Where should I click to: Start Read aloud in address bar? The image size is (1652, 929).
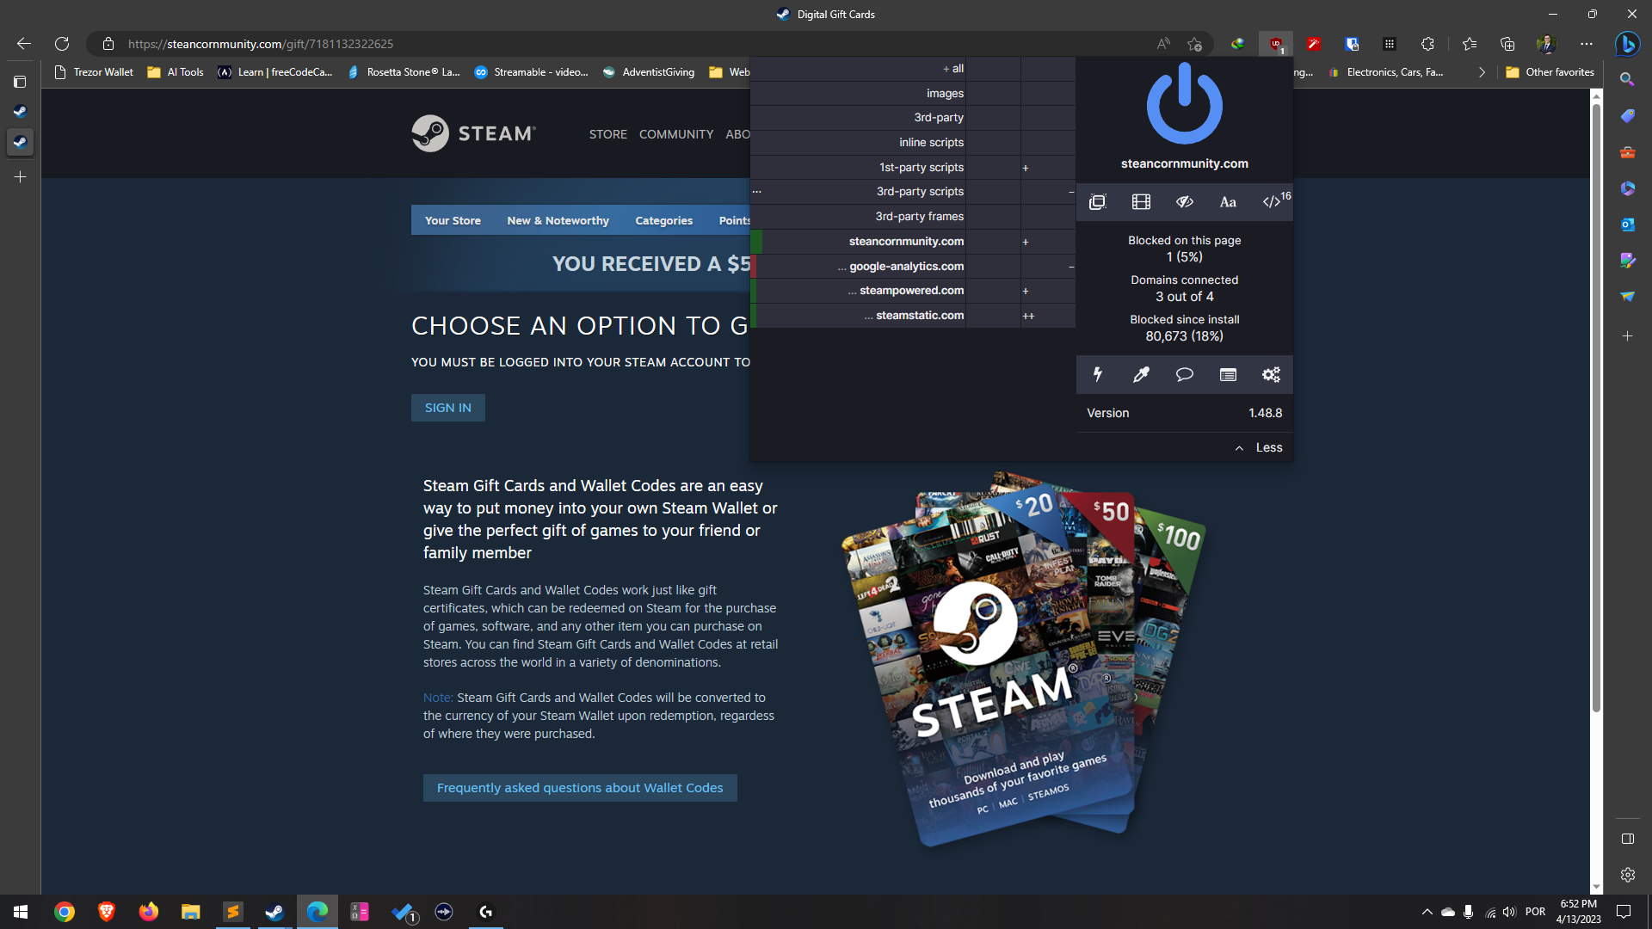(x=1163, y=44)
